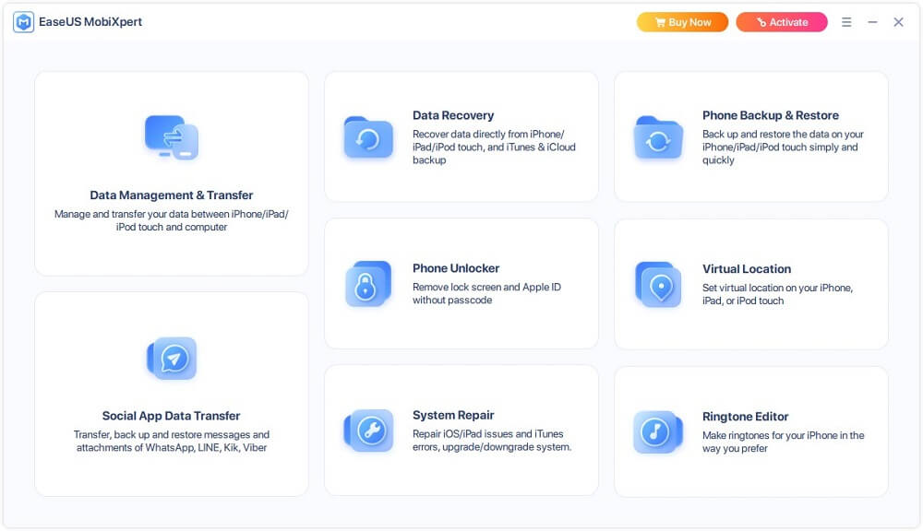Click the Data Management & Transfer icon
The image size is (923, 531).
[x=172, y=137]
